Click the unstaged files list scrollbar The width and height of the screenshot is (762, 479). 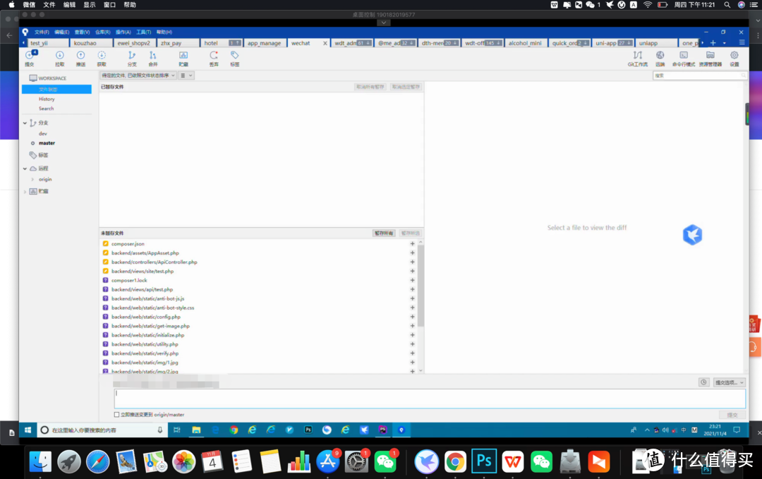(421, 286)
